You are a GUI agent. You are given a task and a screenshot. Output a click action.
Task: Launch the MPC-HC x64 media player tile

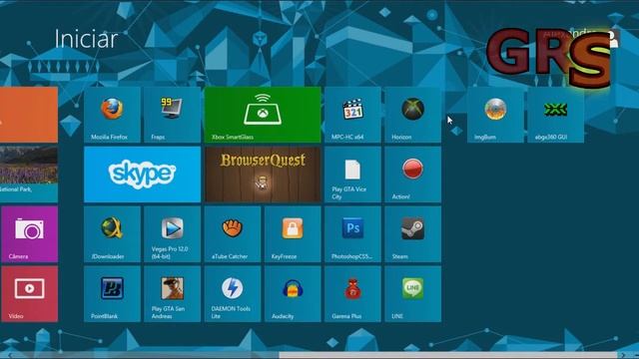point(352,115)
